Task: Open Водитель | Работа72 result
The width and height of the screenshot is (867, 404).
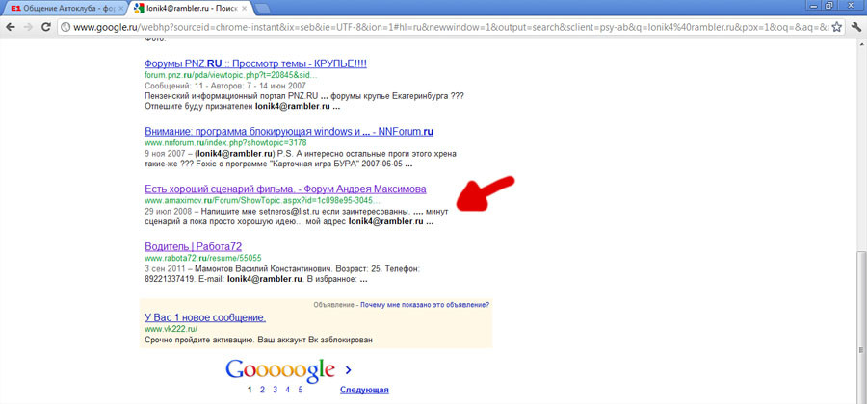Action: pos(193,246)
